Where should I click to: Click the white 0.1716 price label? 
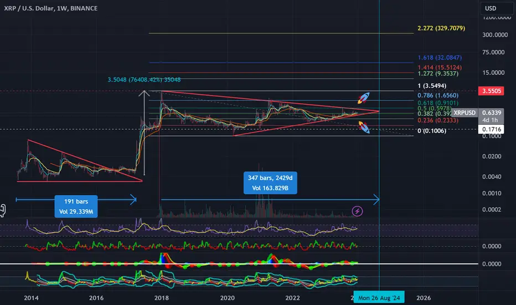tap(491, 129)
